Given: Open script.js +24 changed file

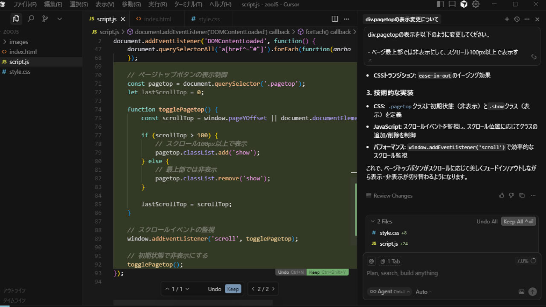Looking at the screenshot, I should (x=452, y=244).
